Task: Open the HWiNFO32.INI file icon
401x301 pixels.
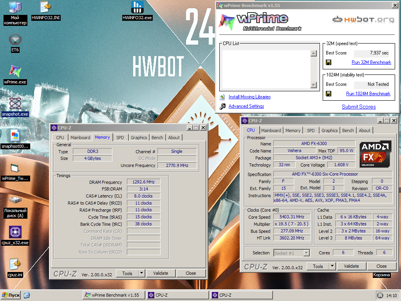Action: 46,11
